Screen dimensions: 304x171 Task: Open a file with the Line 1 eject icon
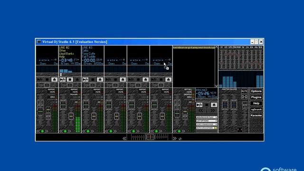(x=54, y=79)
